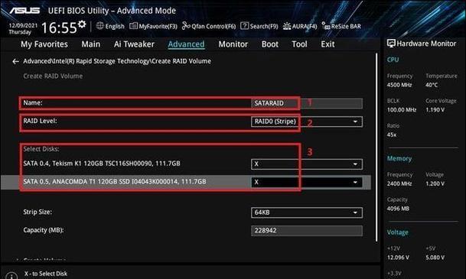Click the +12V reading 12.096 V
466x279 pixels.
(398, 258)
